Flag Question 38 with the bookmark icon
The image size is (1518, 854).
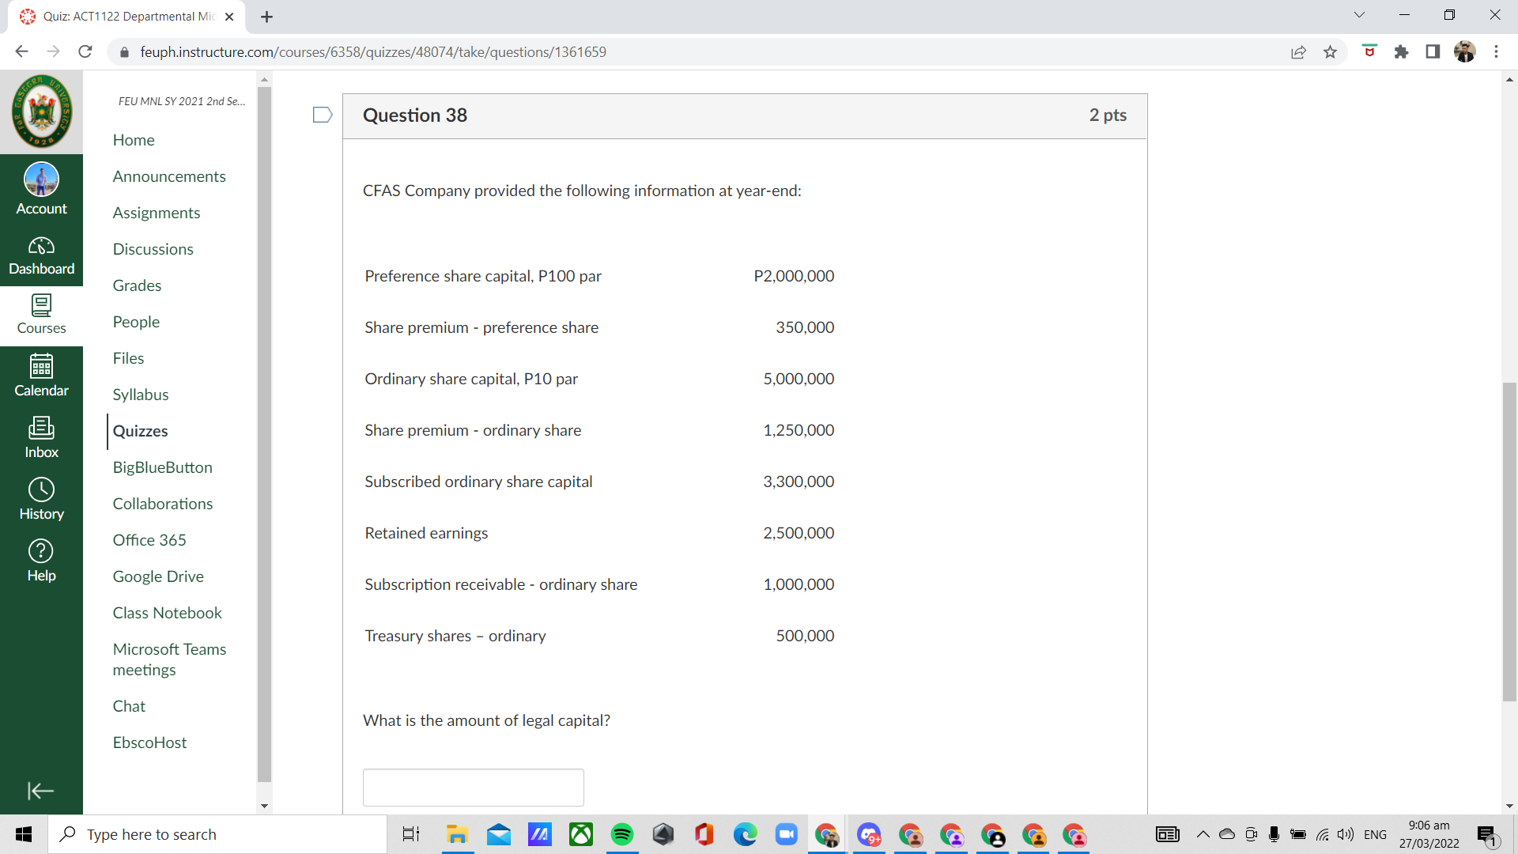tap(322, 115)
